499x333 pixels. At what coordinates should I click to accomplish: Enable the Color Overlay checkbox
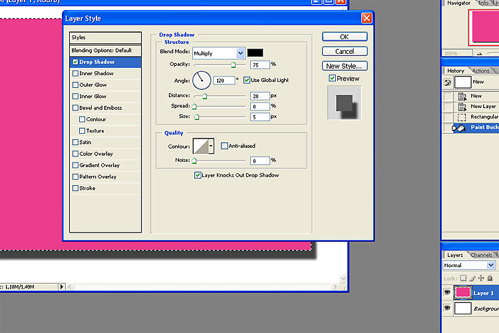(75, 154)
